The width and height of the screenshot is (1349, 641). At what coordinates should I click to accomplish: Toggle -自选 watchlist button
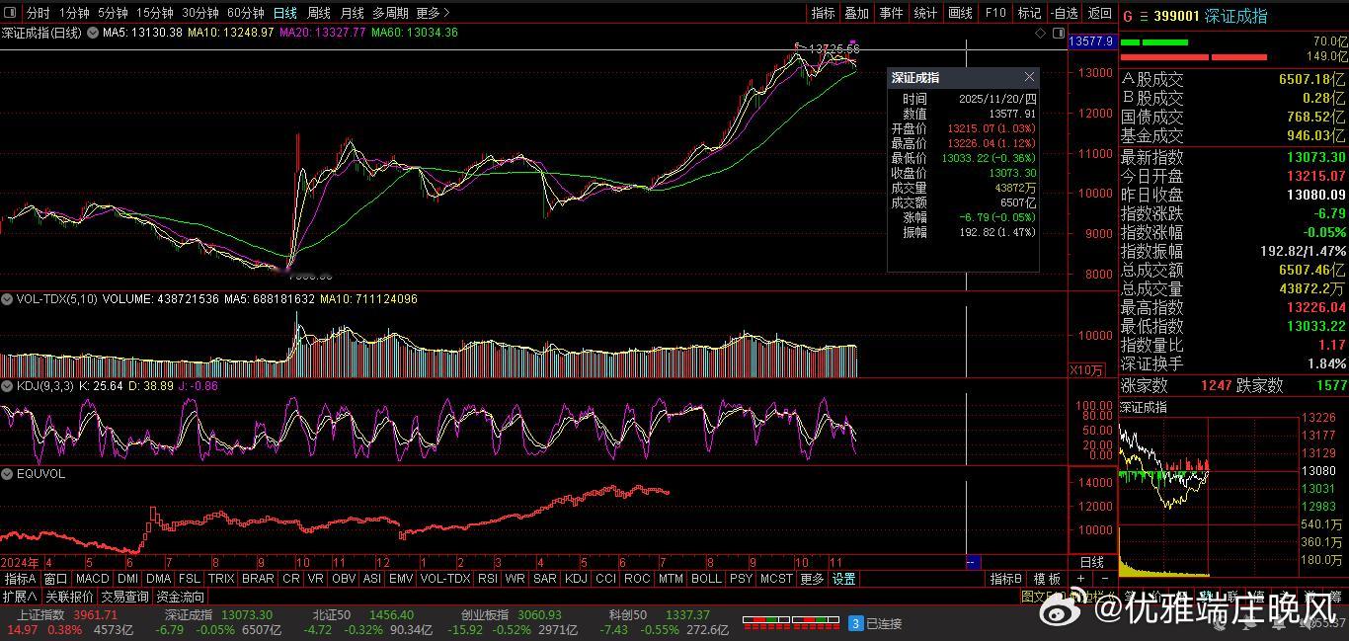[1065, 13]
